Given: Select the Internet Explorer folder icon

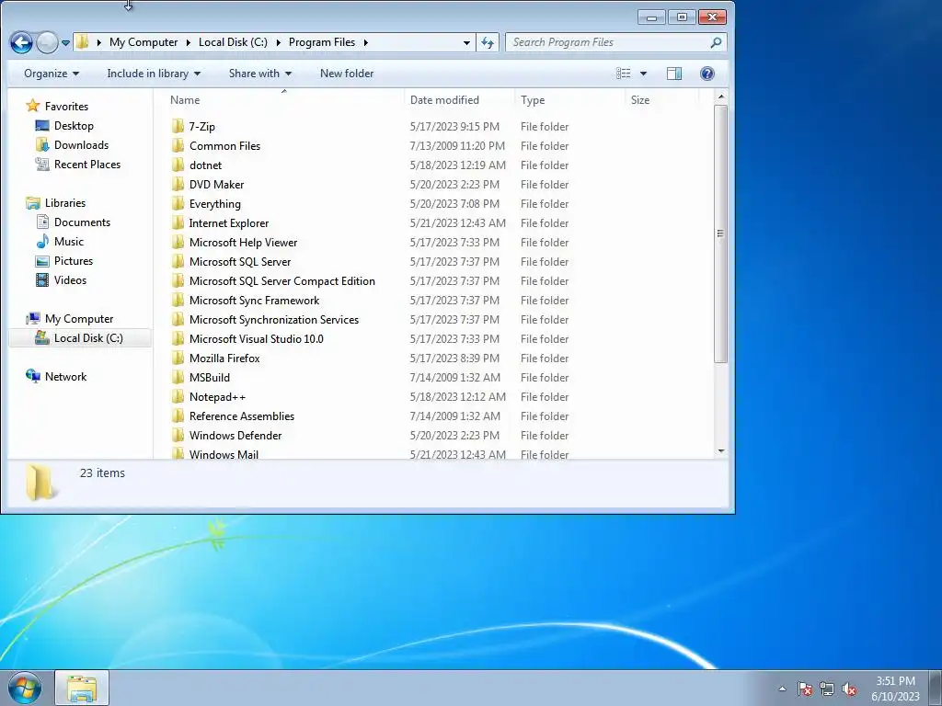Looking at the screenshot, I should tap(178, 222).
